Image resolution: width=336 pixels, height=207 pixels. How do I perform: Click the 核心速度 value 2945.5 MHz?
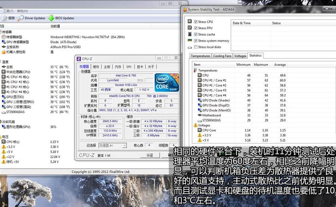coord(110,121)
